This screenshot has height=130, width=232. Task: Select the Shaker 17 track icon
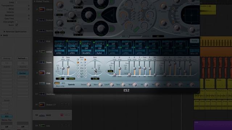(42, 104)
